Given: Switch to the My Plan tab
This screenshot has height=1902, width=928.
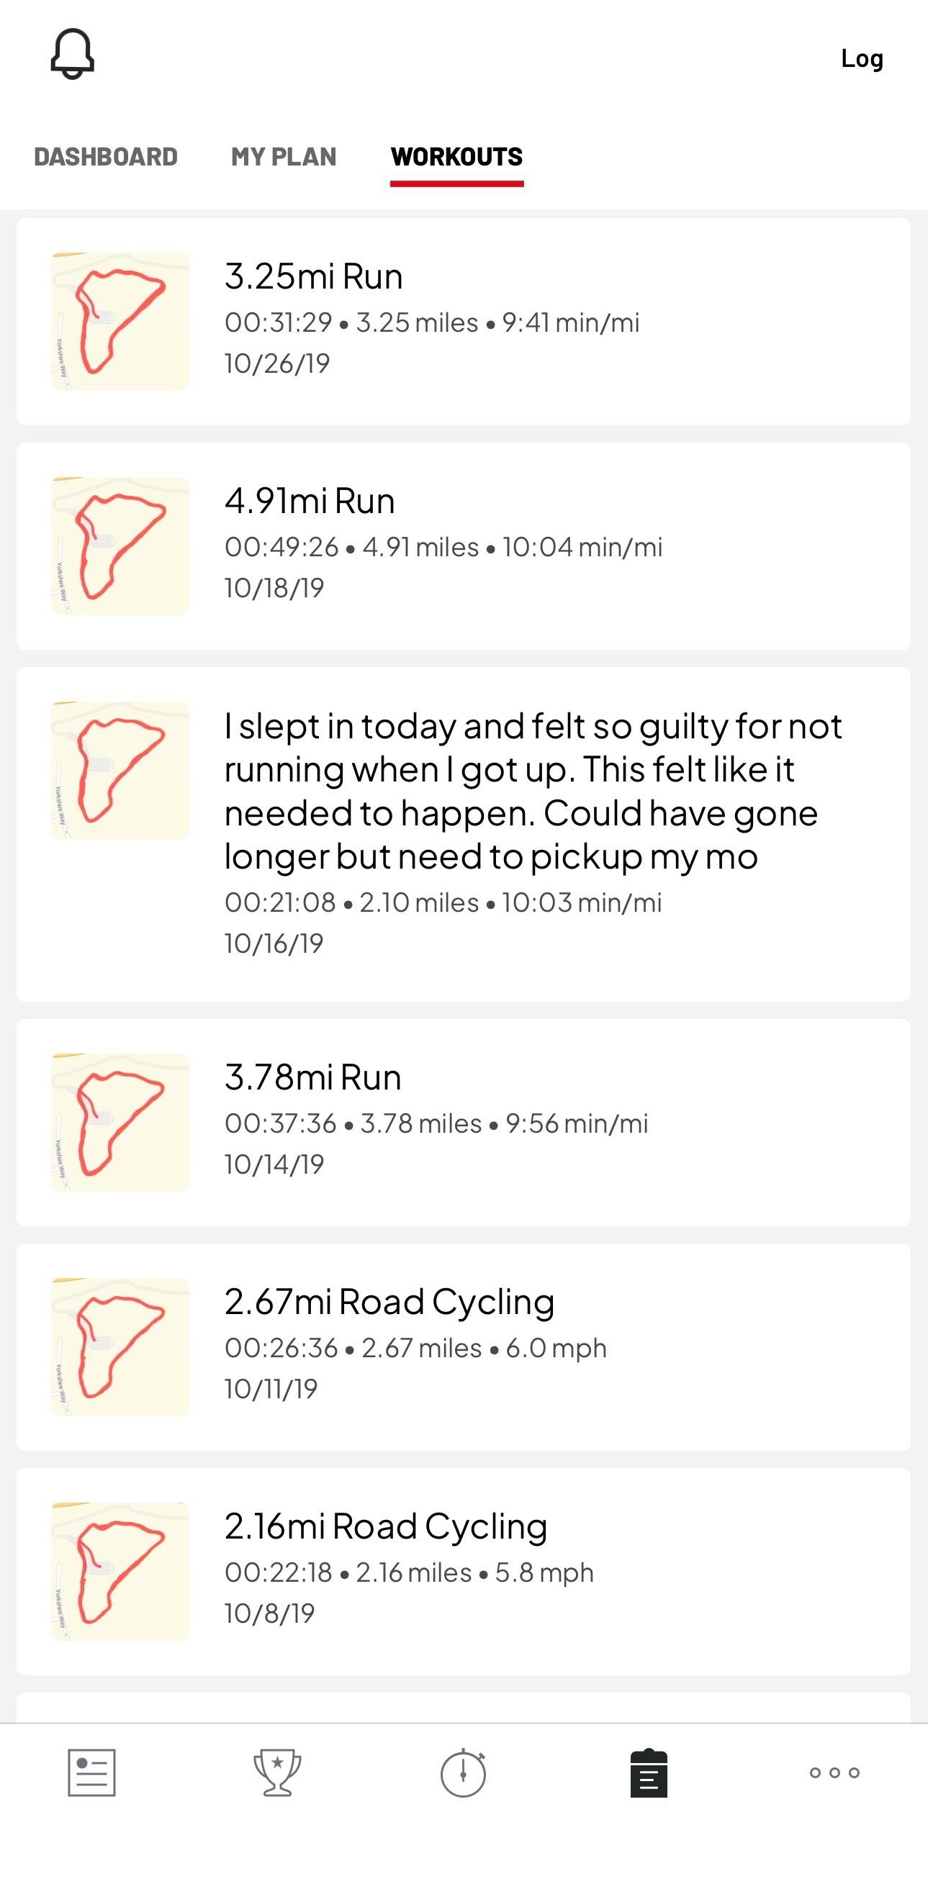Looking at the screenshot, I should coord(284,157).
